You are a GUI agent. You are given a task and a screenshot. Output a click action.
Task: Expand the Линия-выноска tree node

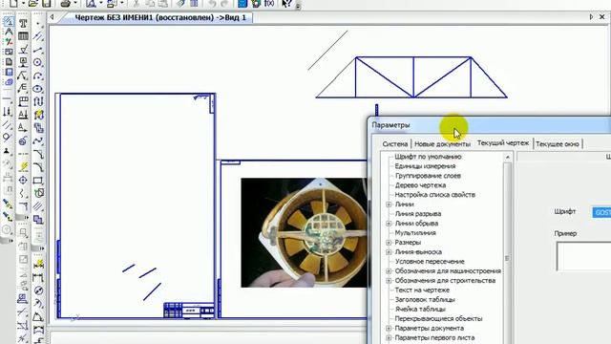(389, 252)
